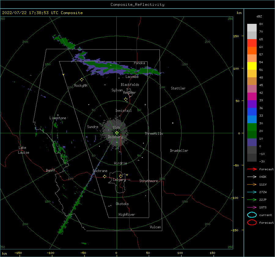Select the red 60-65 dBZ color swatch
This screenshot has width=275, height=257.
click(x=252, y=43)
